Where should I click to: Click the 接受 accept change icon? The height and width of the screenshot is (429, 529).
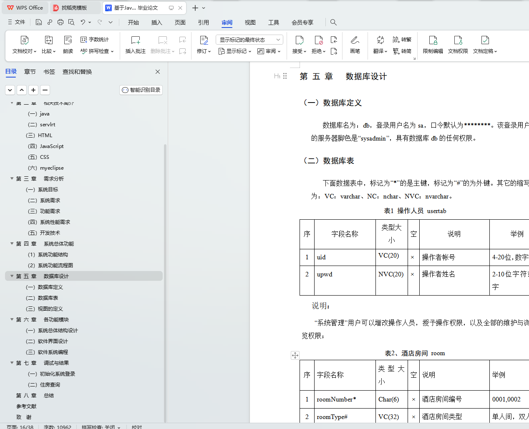point(299,40)
